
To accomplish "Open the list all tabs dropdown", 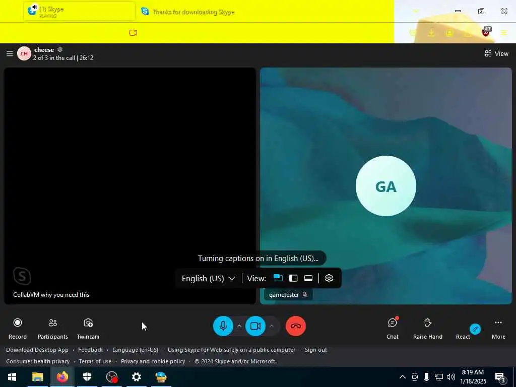I will click(x=416, y=12).
